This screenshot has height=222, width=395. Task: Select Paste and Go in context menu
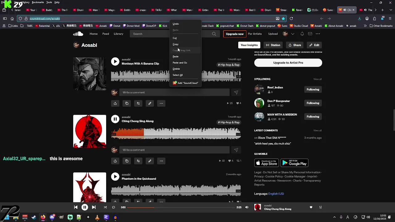click(x=185, y=63)
